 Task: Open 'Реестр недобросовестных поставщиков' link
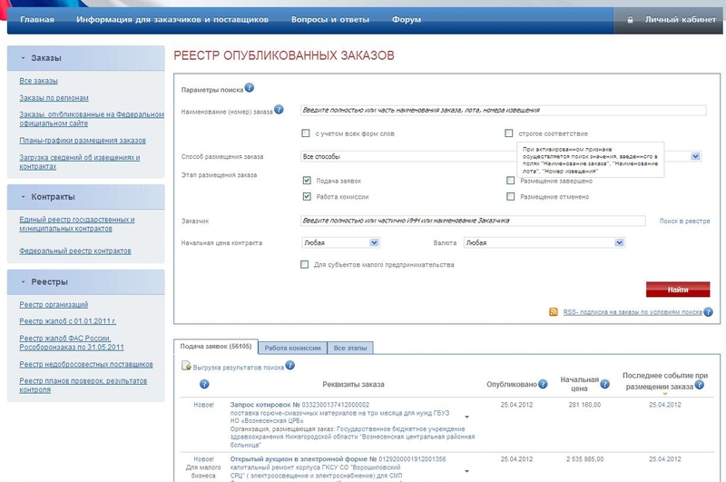click(86, 364)
